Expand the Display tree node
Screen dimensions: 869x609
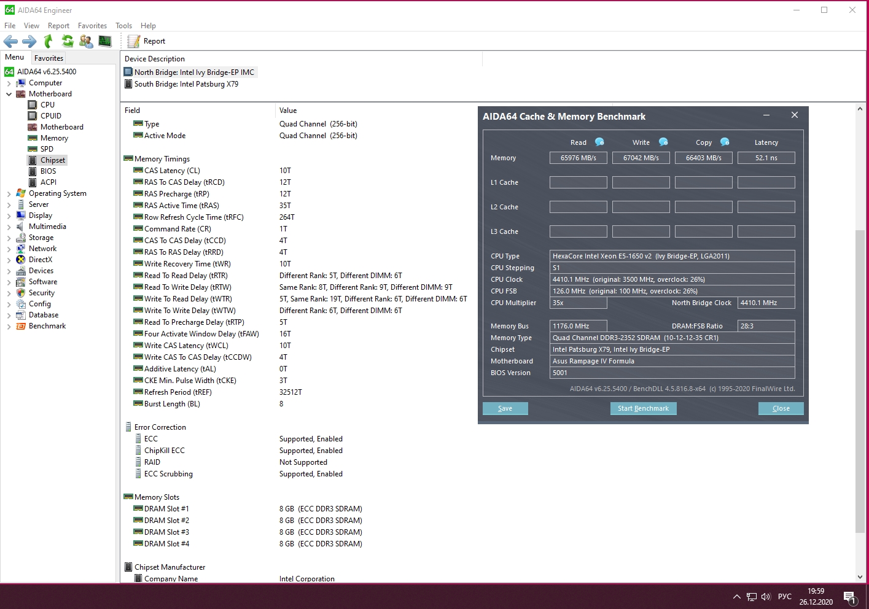point(9,216)
